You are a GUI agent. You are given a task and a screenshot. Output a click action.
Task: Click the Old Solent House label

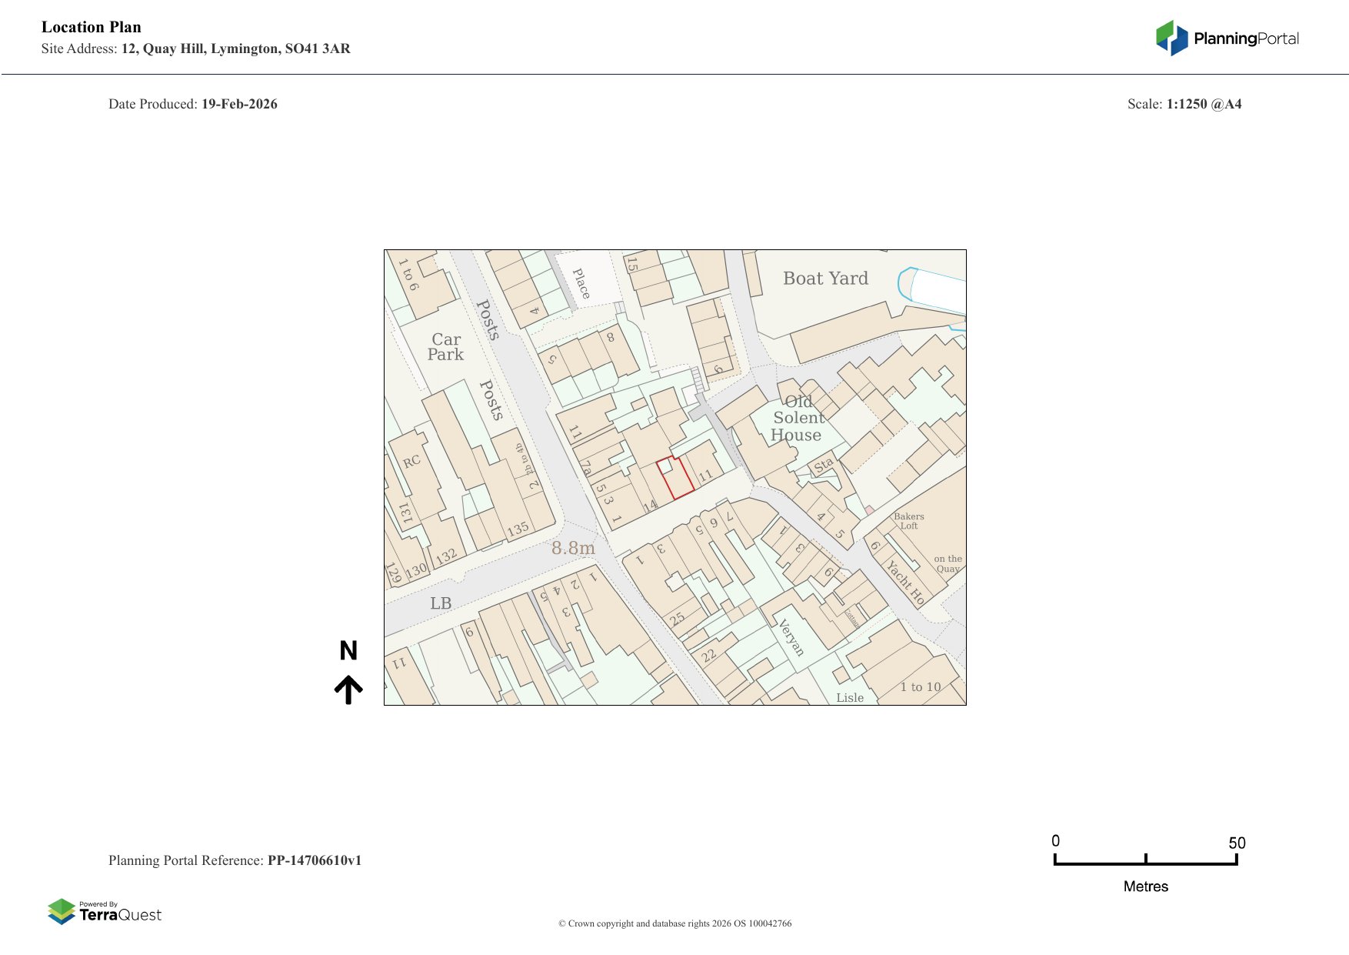click(x=798, y=419)
